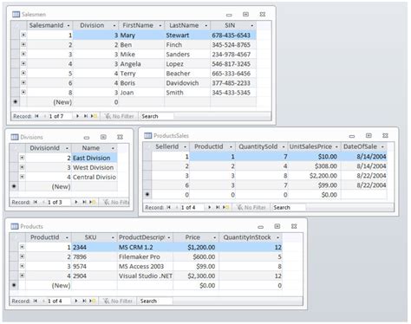
Task: Select the new record row in Salesmen
Action: (x=134, y=102)
